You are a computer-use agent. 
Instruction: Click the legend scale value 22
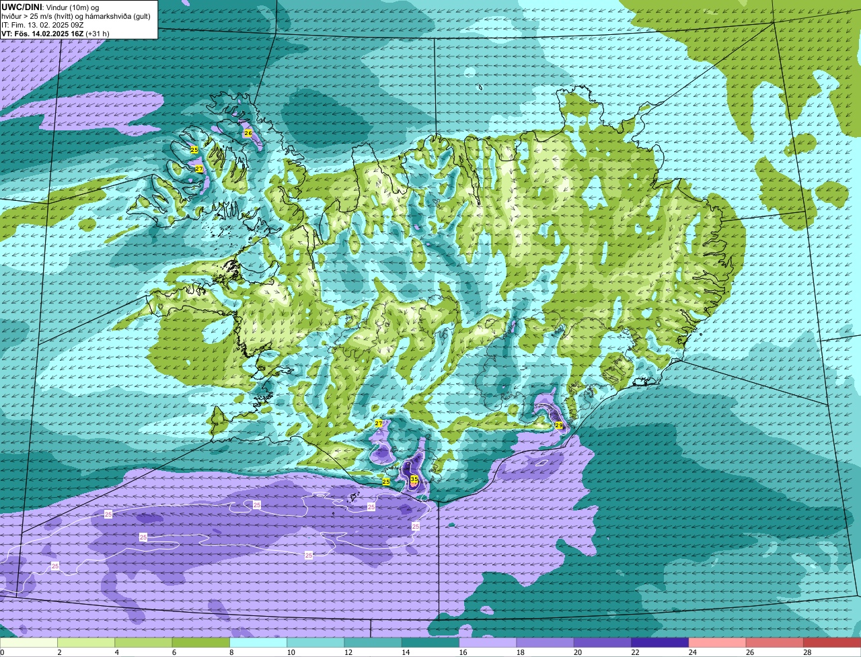coord(634,652)
